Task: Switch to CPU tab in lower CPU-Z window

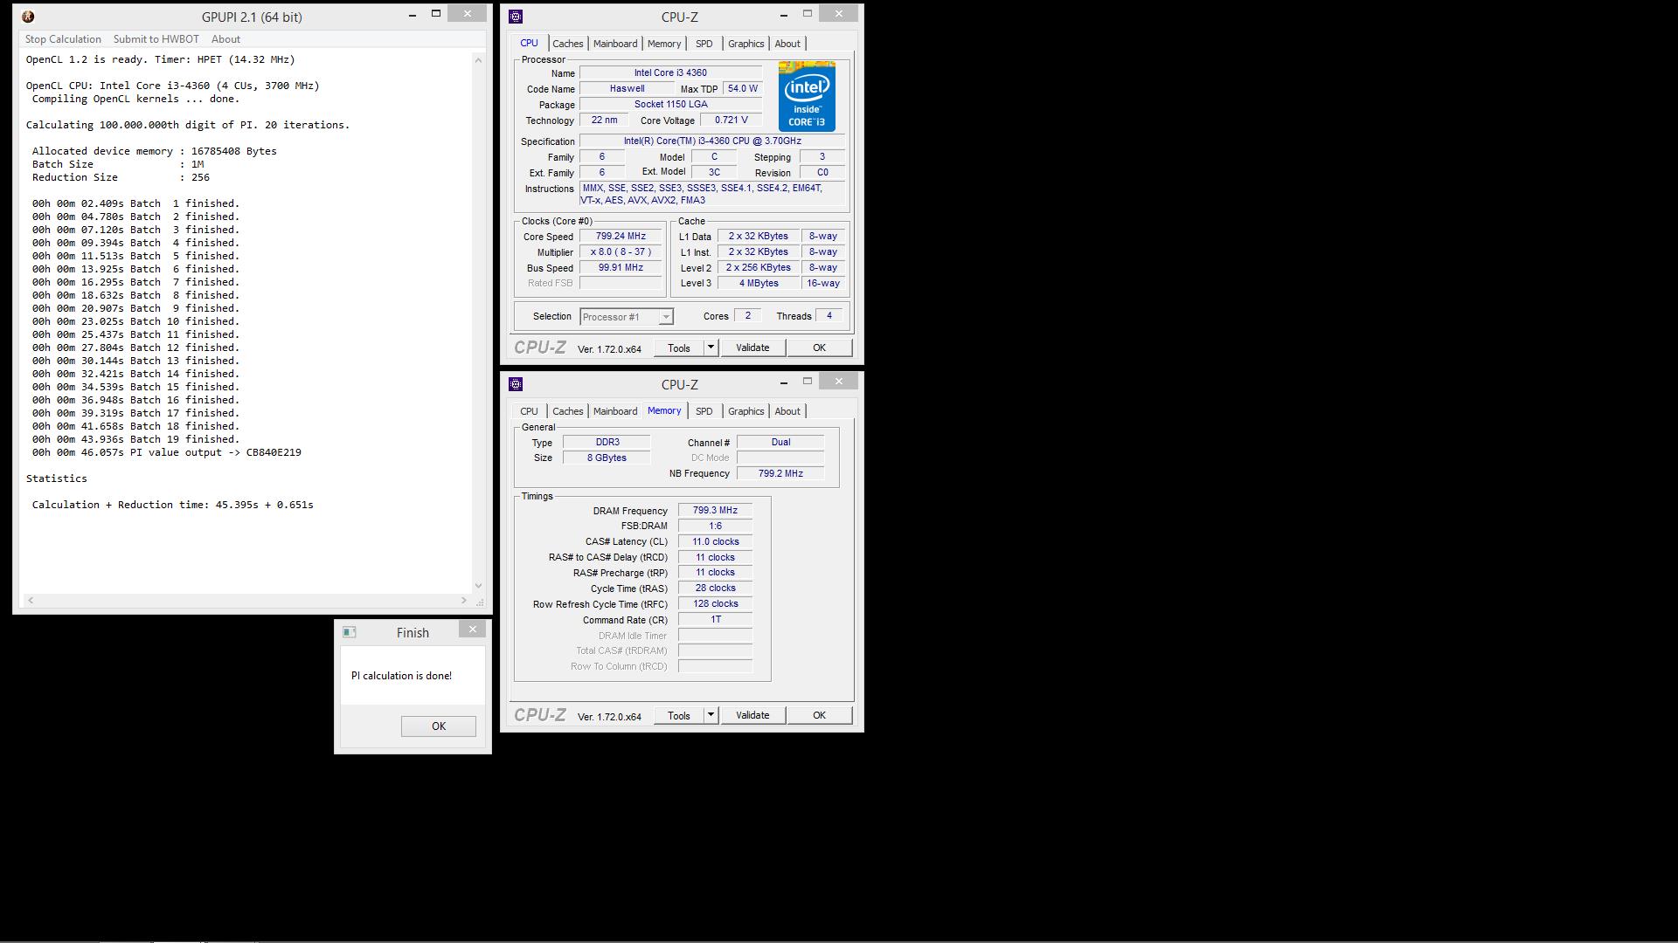Action: coord(529,411)
